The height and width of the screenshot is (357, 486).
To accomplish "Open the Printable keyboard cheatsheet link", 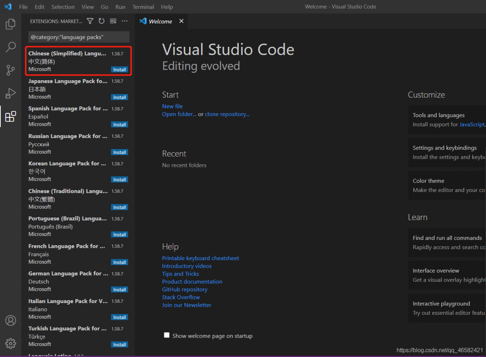I will pos(200,258).
